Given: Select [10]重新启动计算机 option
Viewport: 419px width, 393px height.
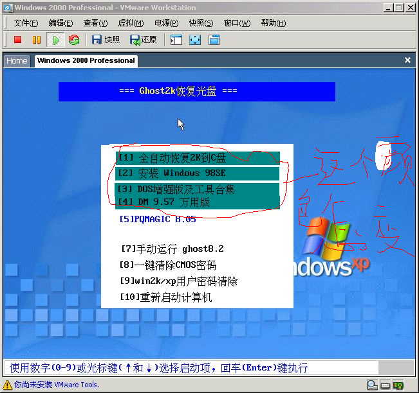Looking at the screenshot, I should point(166,297).
